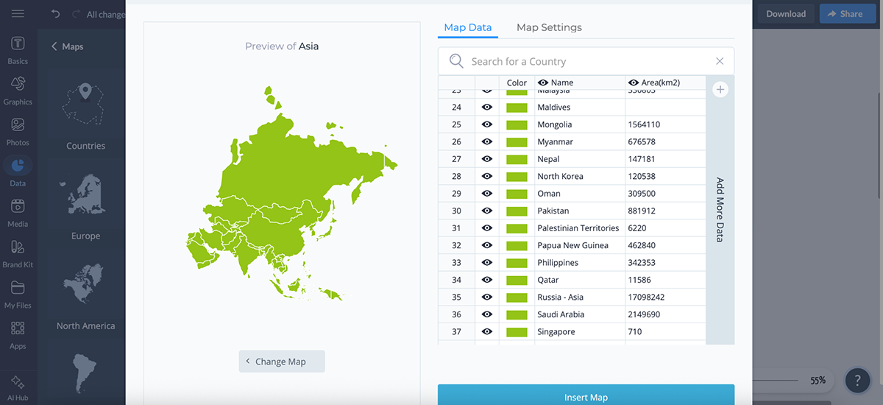Click the Qatar name cell
The width and height of the screenshot is (883, 405).
[580, 280]
